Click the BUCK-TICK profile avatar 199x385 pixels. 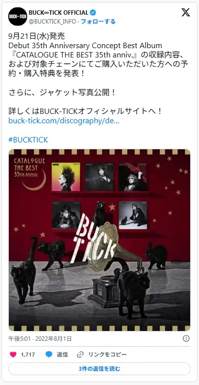click(x=18, y=17)
